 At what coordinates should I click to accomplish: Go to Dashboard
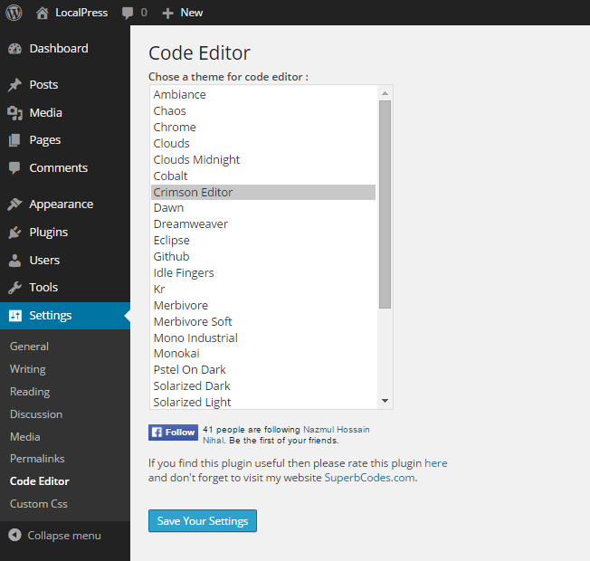click(59, 49)
